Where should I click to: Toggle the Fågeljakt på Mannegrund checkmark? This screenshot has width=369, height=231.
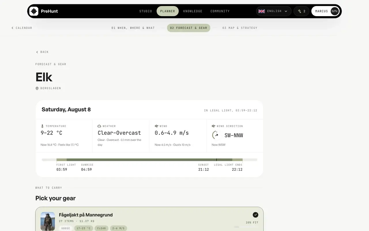(255, 215)
